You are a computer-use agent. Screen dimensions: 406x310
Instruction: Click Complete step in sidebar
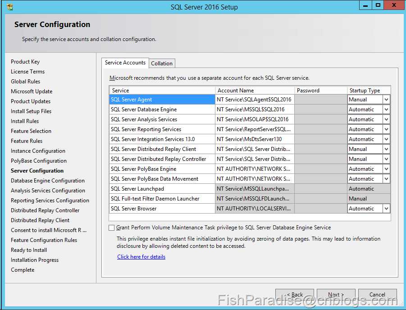point(23,270)
